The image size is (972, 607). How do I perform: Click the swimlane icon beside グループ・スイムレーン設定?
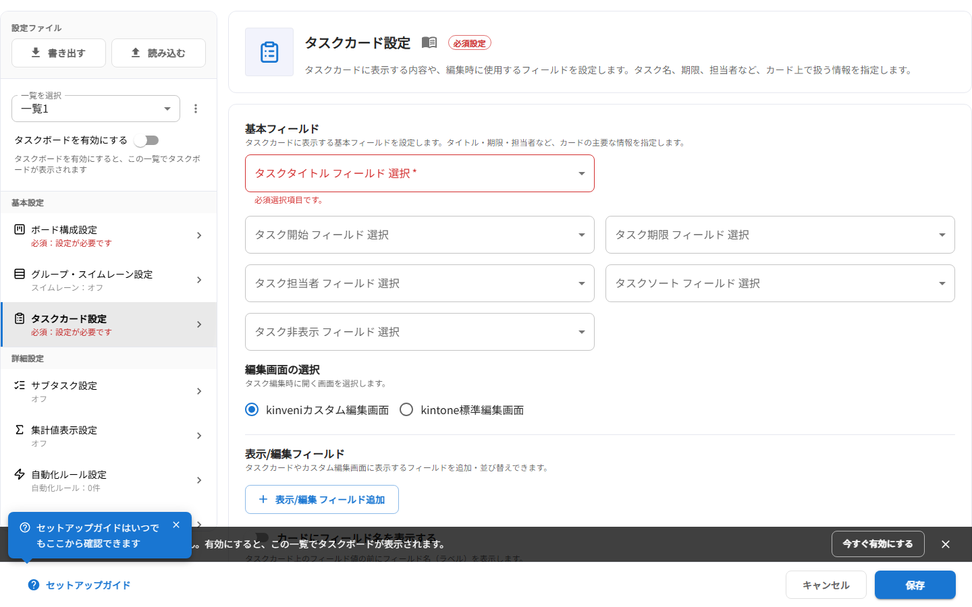coord(20,274)
